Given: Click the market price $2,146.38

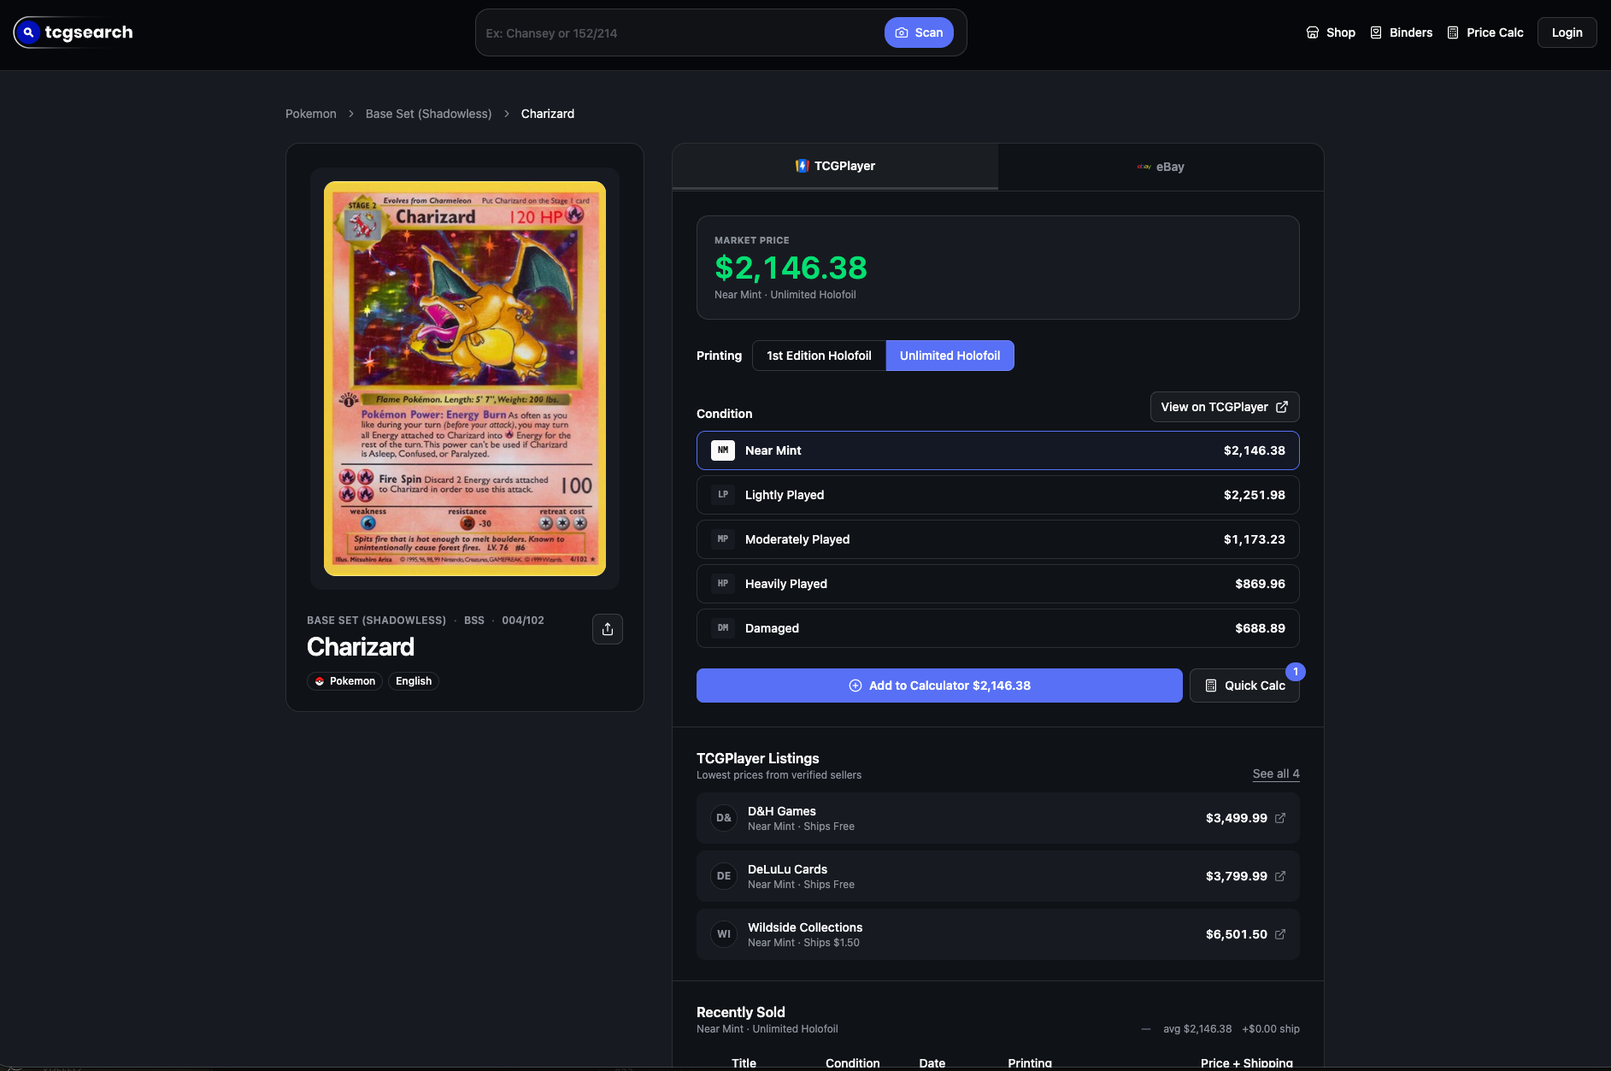Looking at the screenshot, I should pyautogui.click(x=791, y=268).
